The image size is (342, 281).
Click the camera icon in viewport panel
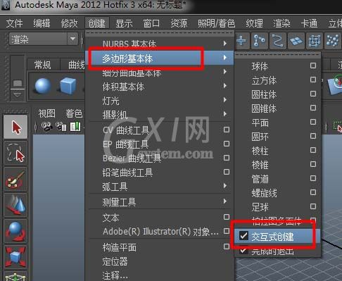(46, 127)
